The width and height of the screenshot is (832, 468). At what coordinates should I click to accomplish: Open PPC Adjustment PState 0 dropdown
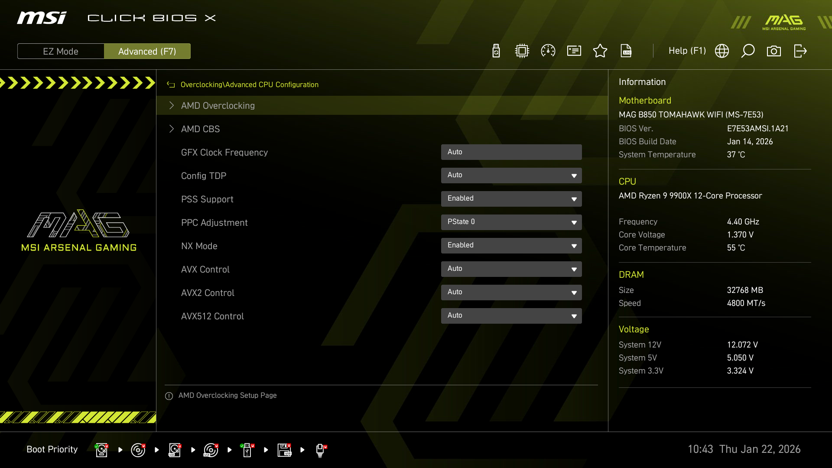tap(511, 222)
